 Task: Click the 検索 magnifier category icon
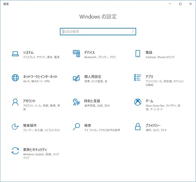coord(76,127)
